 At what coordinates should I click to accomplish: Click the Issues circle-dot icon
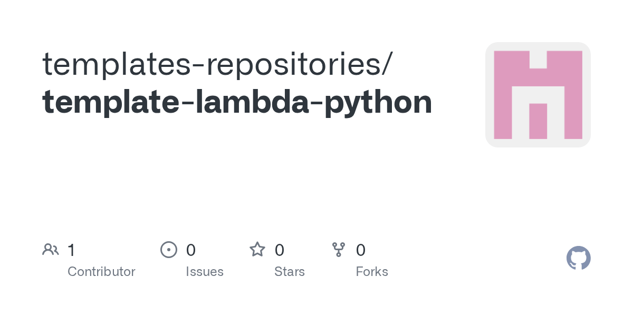click(168, 249)
